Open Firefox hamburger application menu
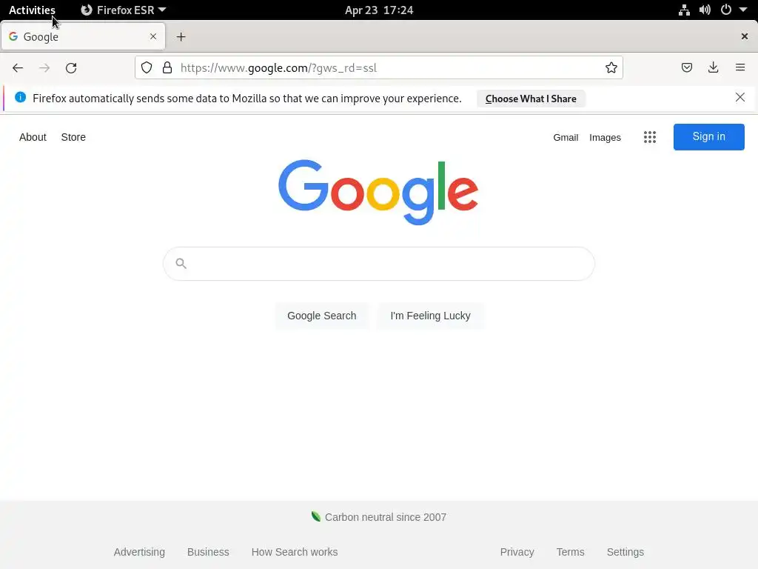The width and height of the screenshot is (758, 569). pyautogui.click(x=740, y=67)
